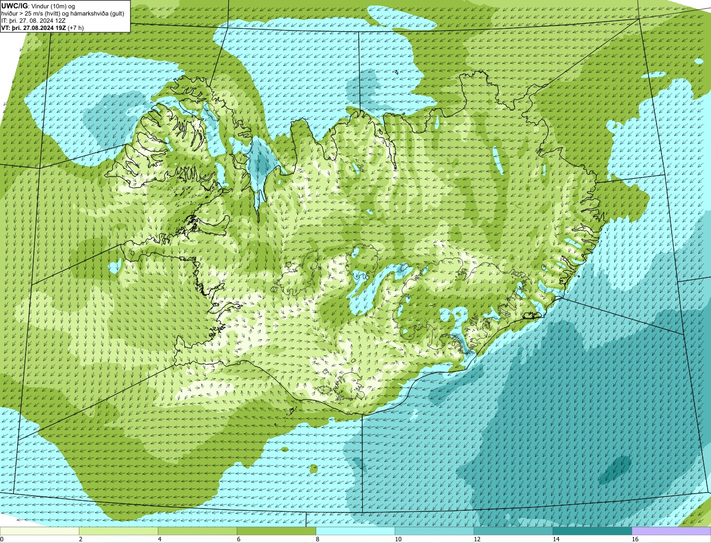Click the legend scale label '14'

click(x=555, y=539)
